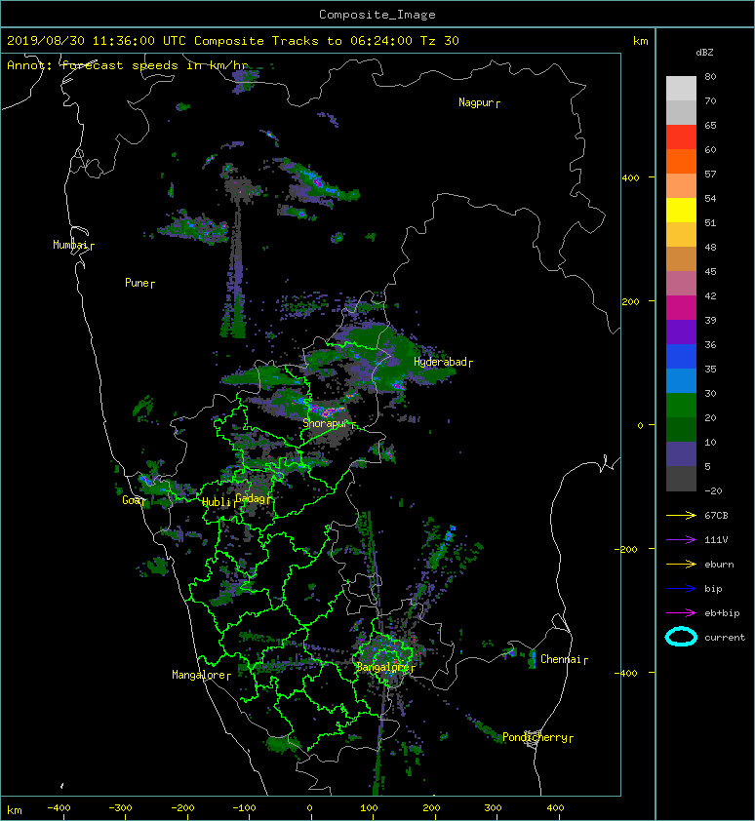755x821 pixels.
Task: Click the '400' tick on right vertical axis
Action: [x=630, y=178]
